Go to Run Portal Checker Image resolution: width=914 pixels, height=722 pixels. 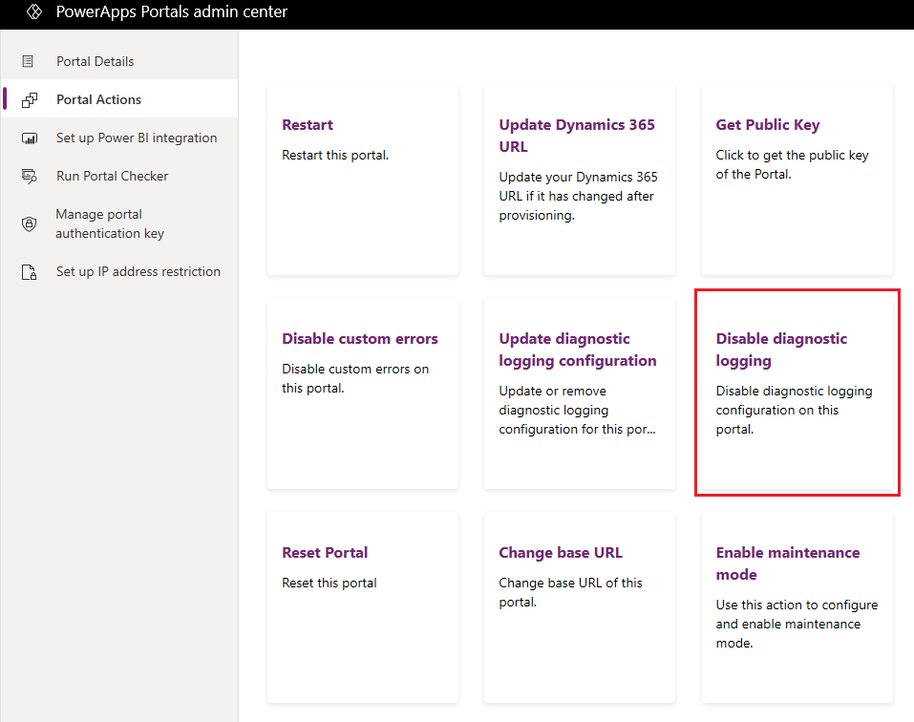(119, 176)
